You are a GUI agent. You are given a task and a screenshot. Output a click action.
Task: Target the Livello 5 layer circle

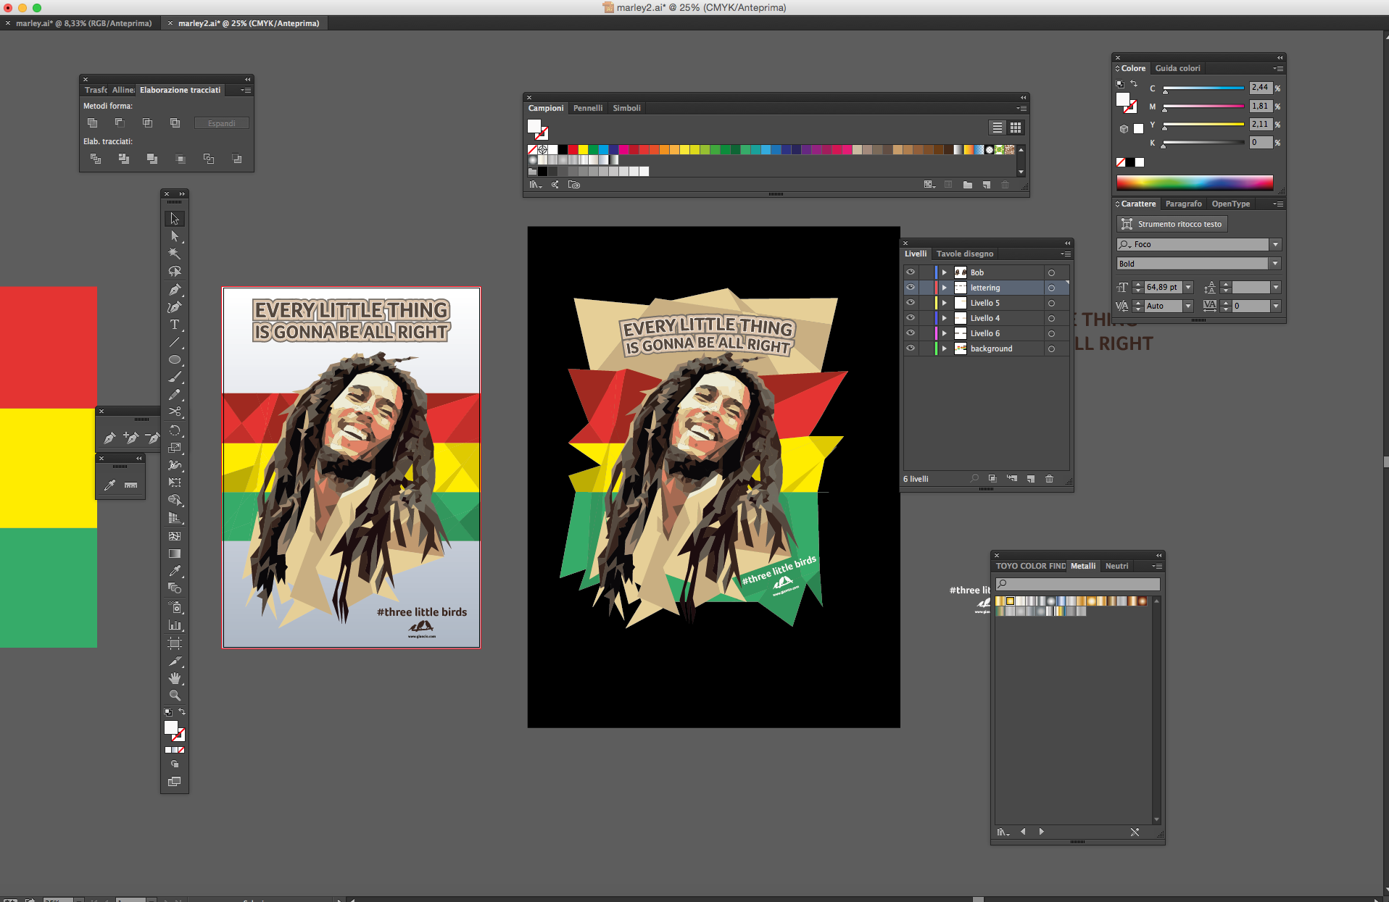point(1051,303)
